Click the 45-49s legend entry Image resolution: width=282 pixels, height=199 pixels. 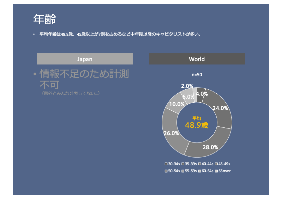[223, 164]
